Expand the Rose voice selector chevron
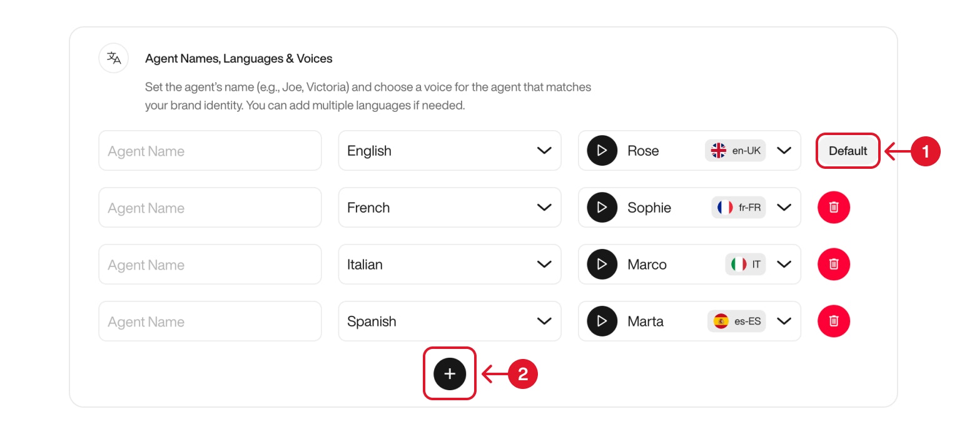This screenshot has height=434, width=977. pyautogui.click(x=784, y=150)
